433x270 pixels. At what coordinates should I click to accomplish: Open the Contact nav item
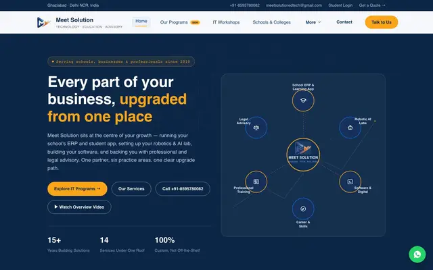[344, 22]
